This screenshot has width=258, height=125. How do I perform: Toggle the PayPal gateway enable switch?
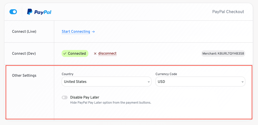click(13, 12)
